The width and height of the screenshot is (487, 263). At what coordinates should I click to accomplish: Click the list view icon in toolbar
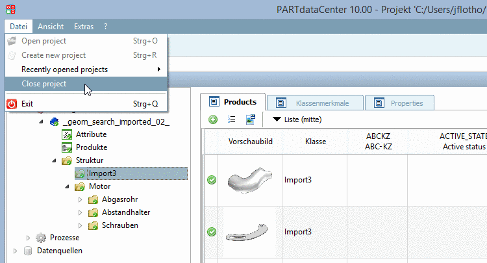231,119
